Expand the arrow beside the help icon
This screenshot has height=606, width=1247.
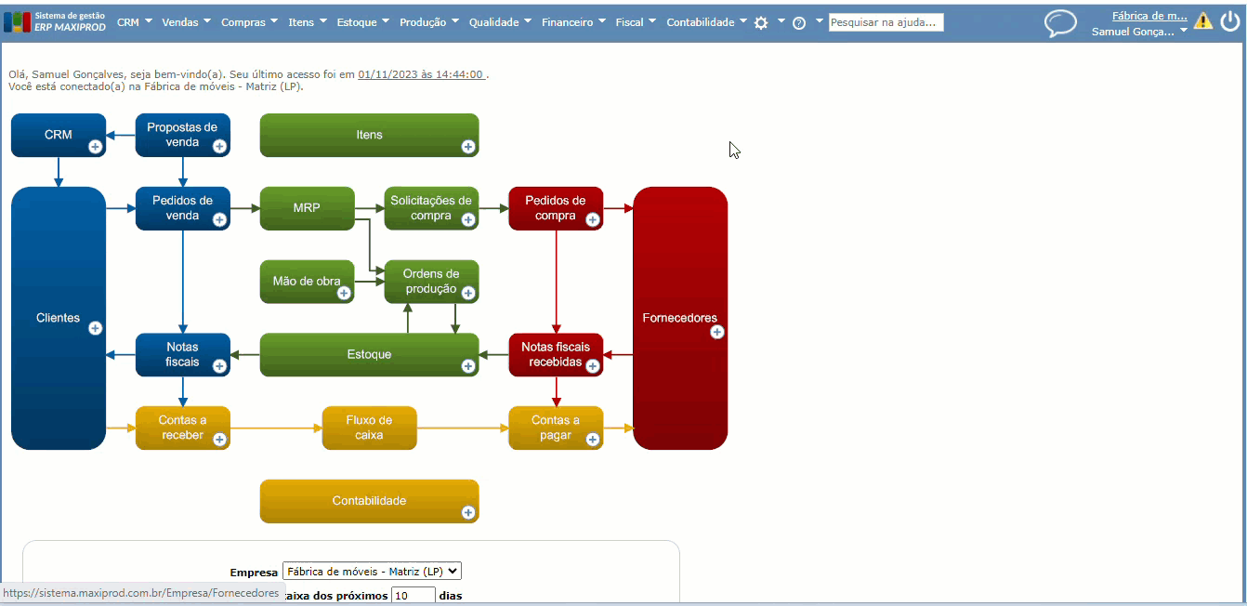click(x=819, y=20)
